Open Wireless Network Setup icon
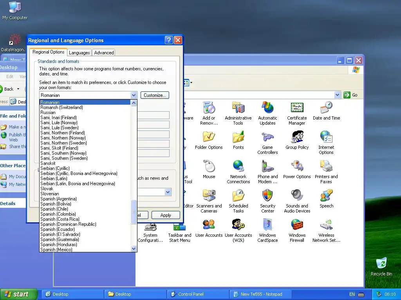This screenshot has height=300, width=401. click(x=326, y=230)
